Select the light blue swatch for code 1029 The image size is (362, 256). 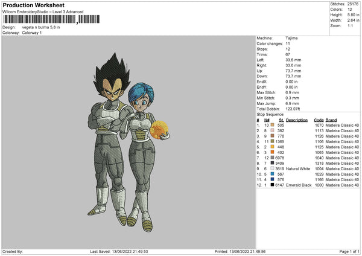(273, 174)
